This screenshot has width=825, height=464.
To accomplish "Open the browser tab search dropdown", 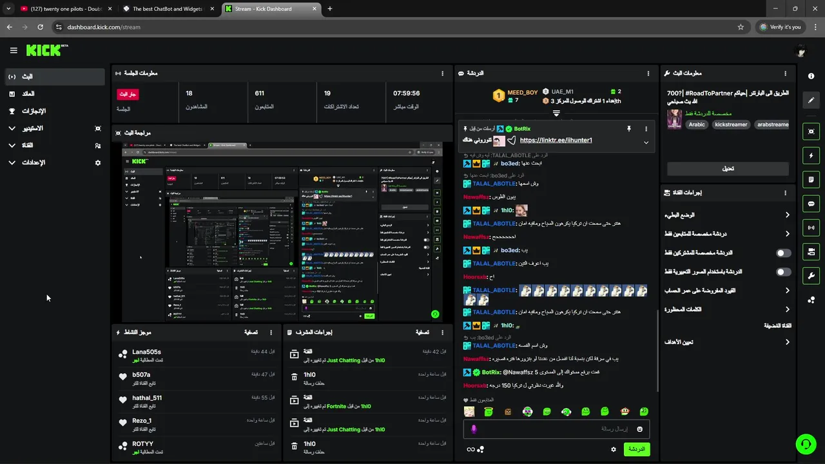I will (8, 9).
